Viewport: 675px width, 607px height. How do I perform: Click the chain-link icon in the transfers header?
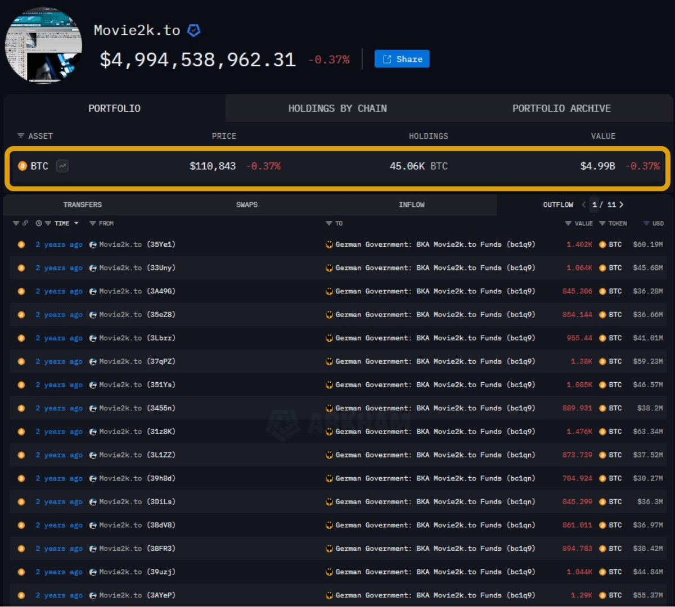(25, 223)
